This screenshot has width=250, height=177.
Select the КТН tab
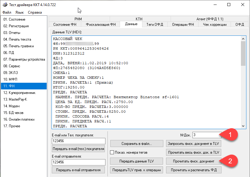[140, 19]
